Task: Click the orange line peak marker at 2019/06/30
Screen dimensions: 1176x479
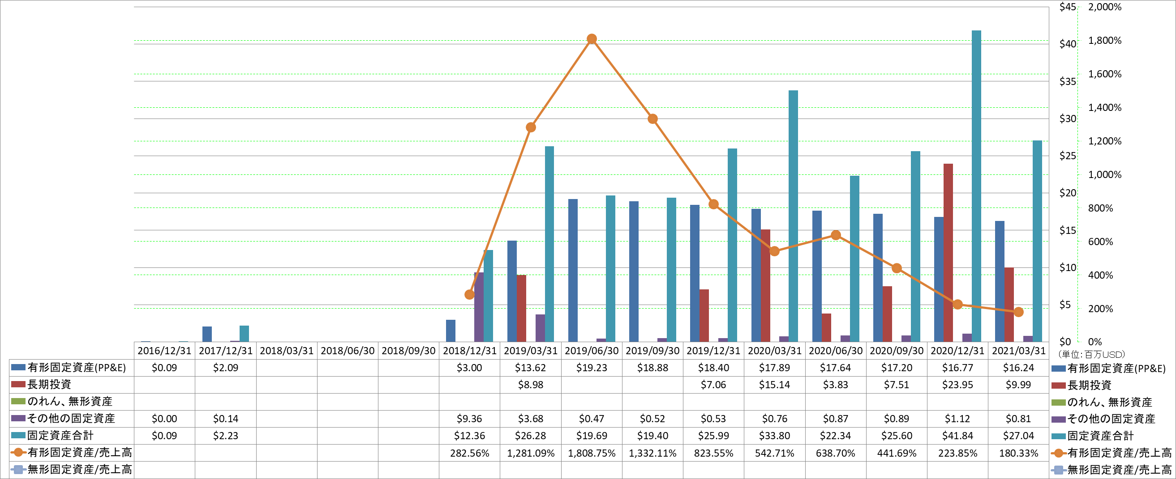Action: (x=592, y=39)
